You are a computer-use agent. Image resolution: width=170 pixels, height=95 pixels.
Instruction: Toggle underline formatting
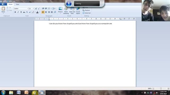tap(21, 12)
